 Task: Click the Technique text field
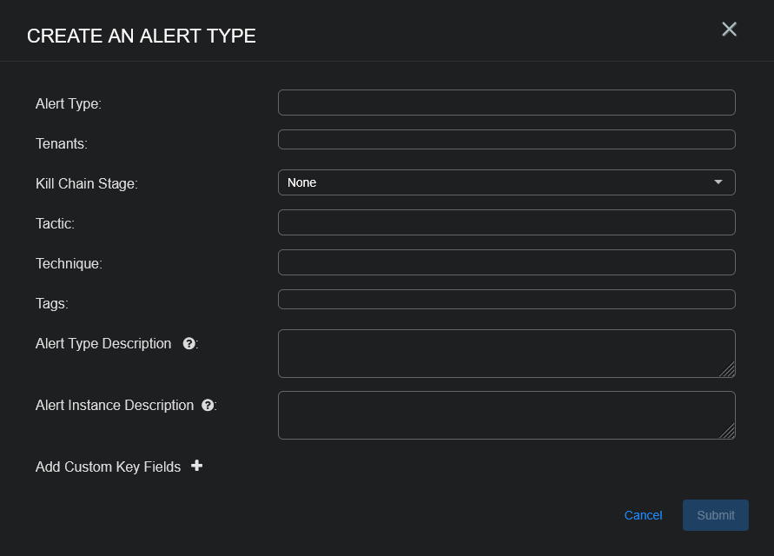[506, 262]
